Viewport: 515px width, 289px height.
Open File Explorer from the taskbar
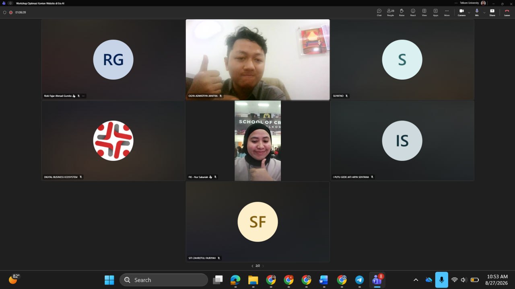click(253, 280)
